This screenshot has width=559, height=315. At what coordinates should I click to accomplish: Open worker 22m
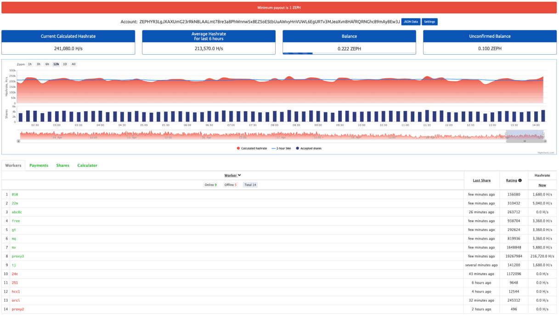15,203
